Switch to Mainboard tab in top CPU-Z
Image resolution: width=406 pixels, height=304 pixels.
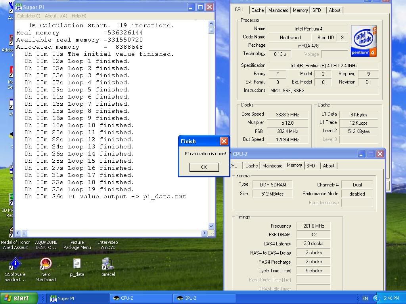[x=278, y=10]
